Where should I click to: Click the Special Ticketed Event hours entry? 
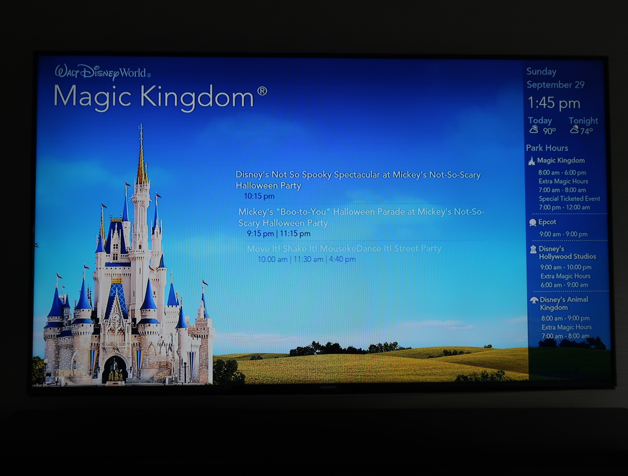click(x=569, y=199)
